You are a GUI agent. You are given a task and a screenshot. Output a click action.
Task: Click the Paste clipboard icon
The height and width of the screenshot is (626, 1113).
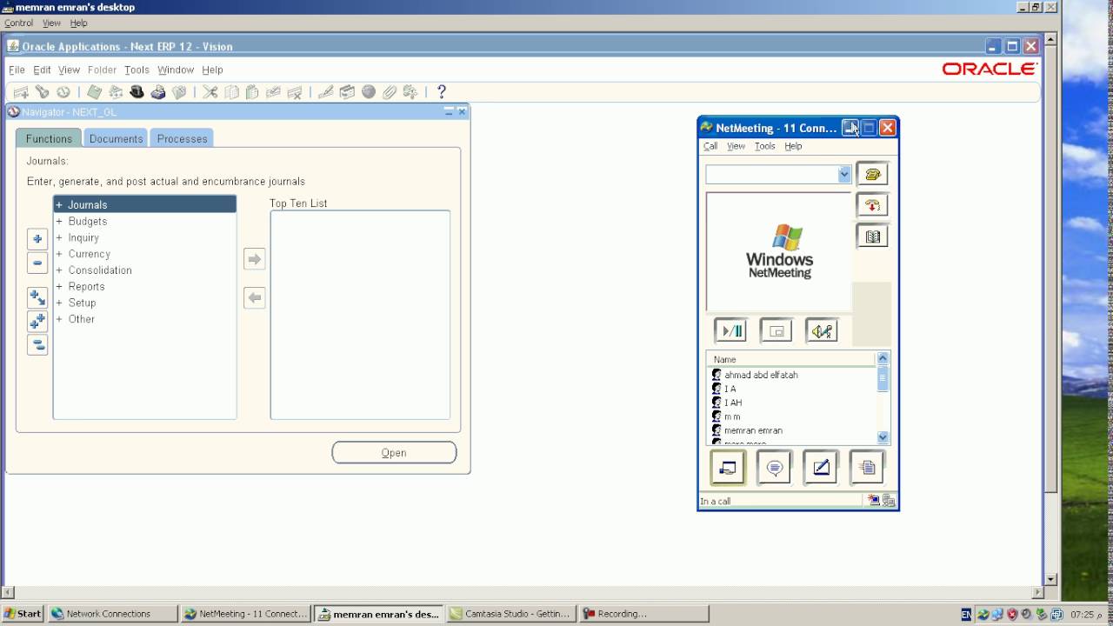point(252,91)
